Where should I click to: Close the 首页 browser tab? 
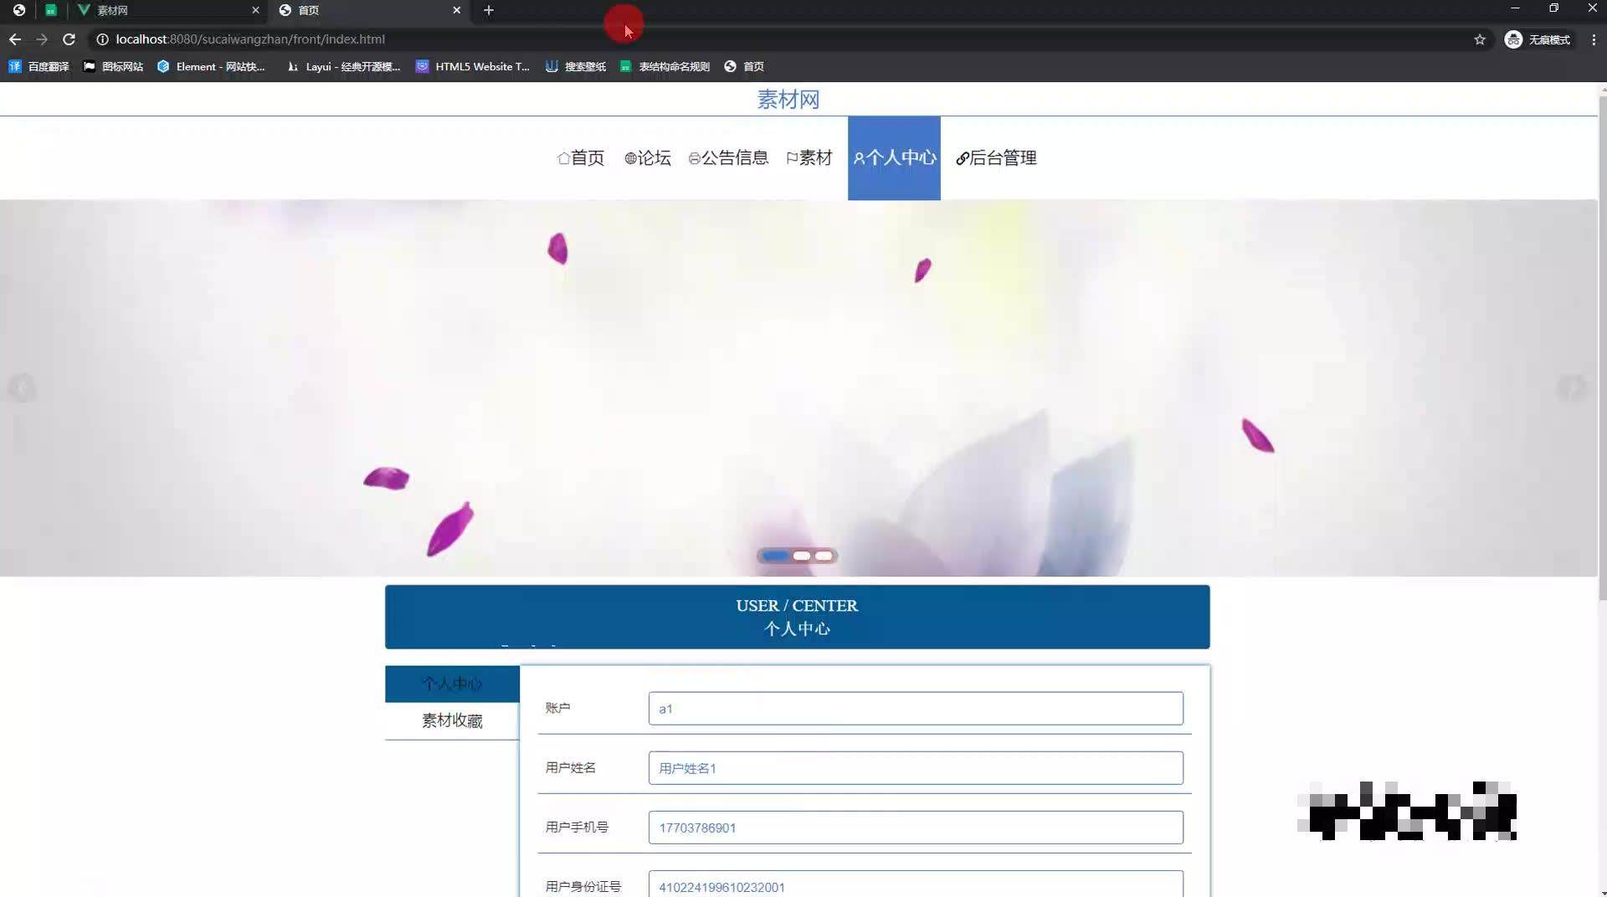click(x=456, y=10)
